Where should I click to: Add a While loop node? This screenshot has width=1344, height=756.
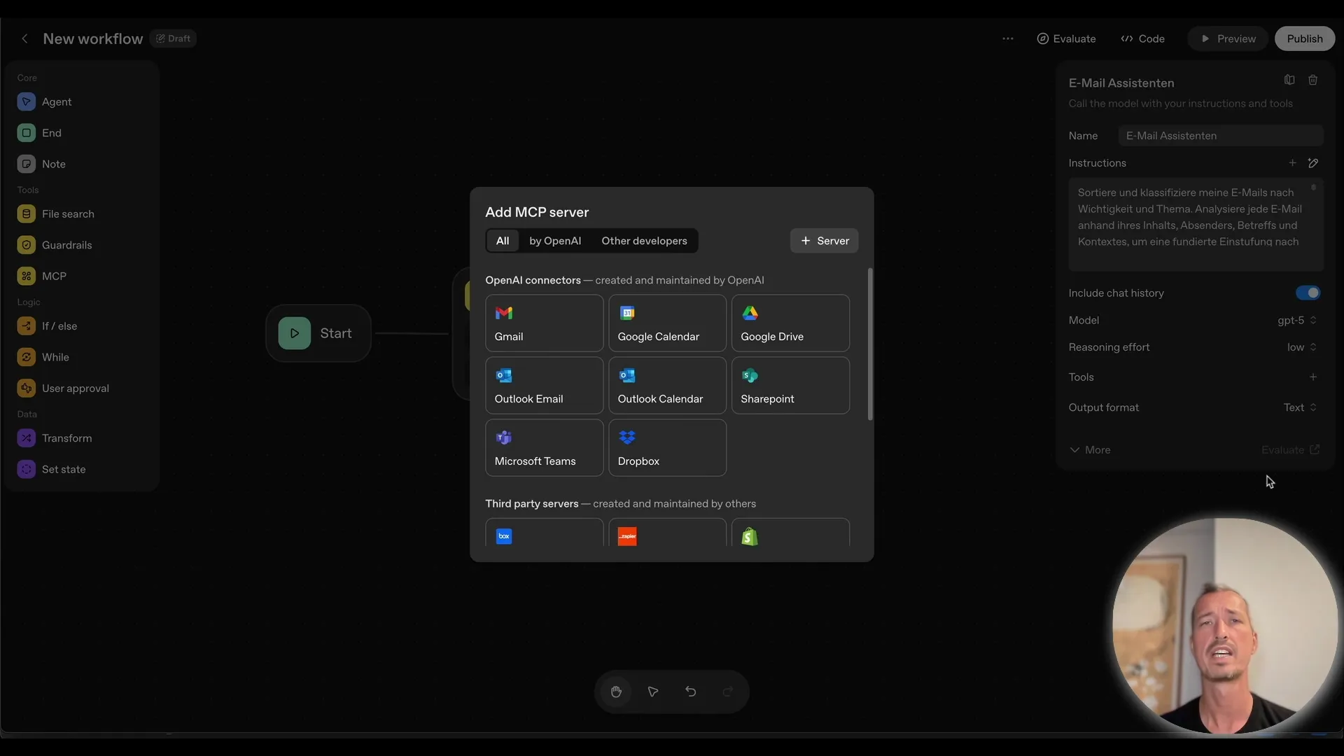tap(53, 357)
